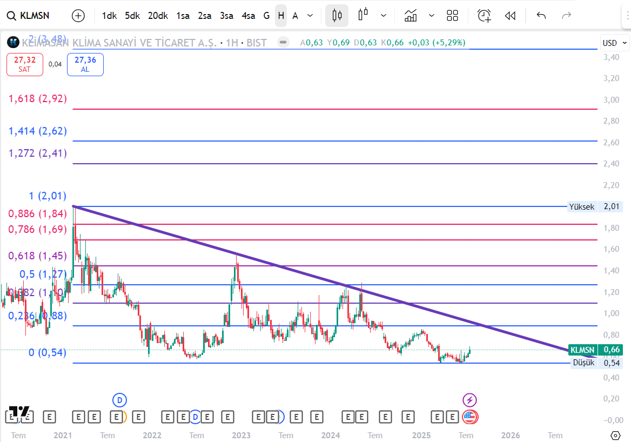Image resolution: width=631 pixels, height=442 pixels.
Task: Open indicators icon
Action: tap(411, 16)
